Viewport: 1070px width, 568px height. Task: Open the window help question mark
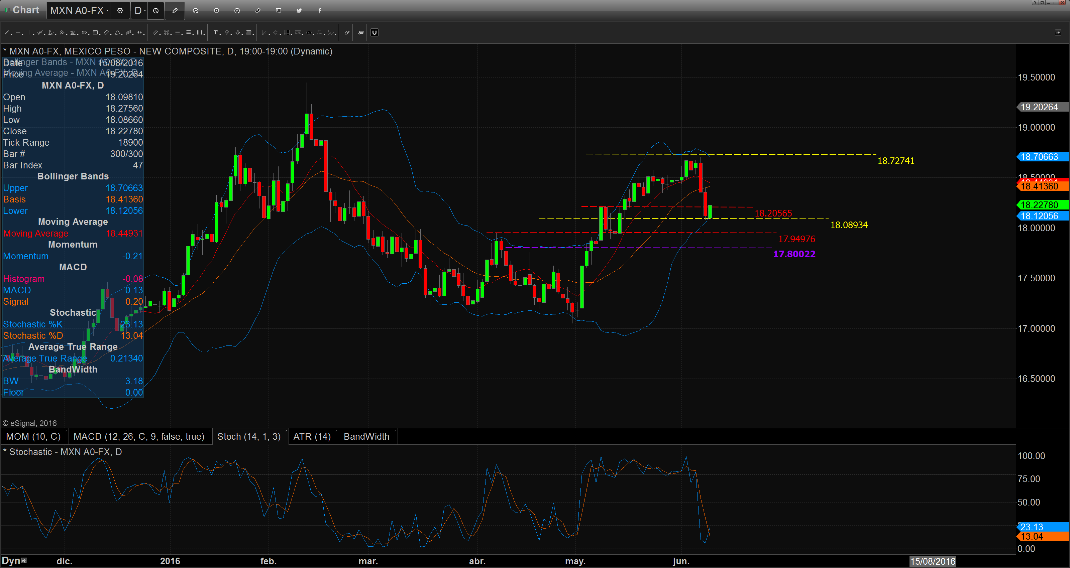pos(1036,2)
